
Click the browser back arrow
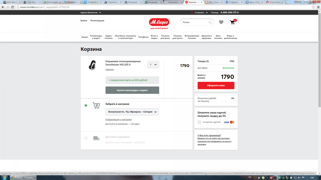(x=3, y=7)
